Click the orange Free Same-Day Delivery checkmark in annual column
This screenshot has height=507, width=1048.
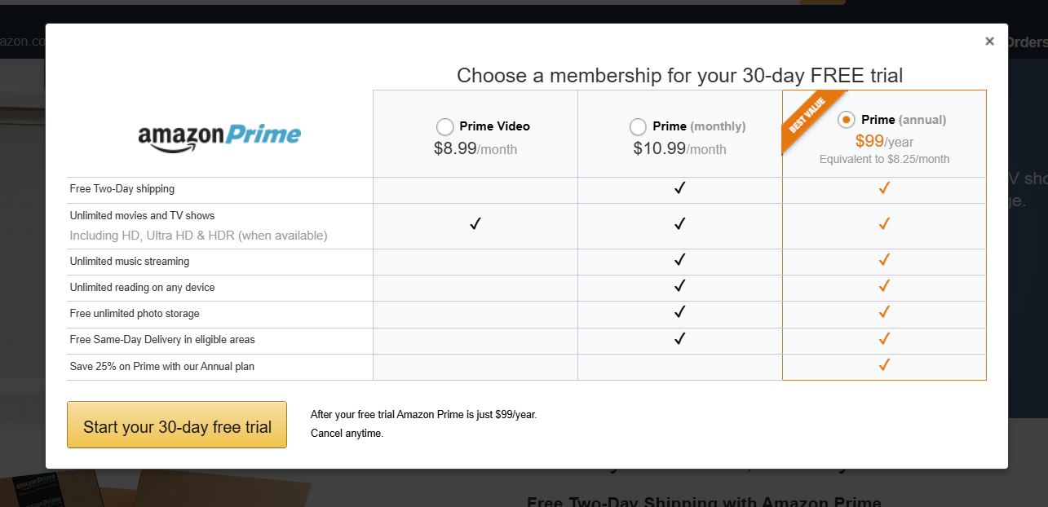(883, 339)
